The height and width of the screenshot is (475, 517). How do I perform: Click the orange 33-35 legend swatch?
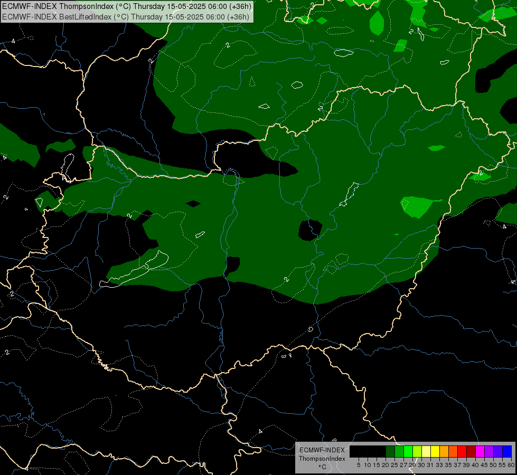[x=444, y=451]
